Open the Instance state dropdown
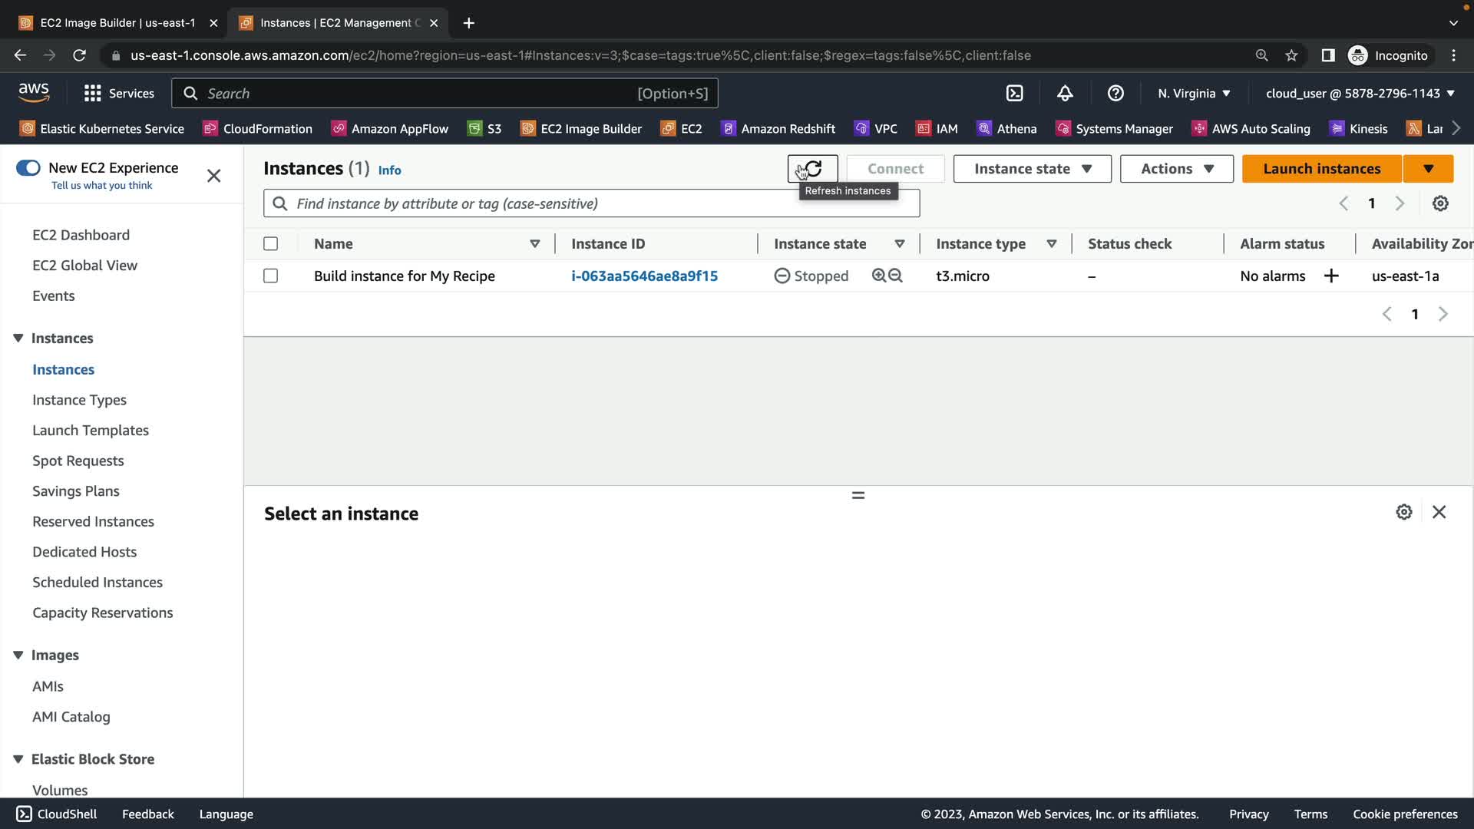Image resolution: width=1474 pixels, height=829 pixels. [x=1032, y=169]
